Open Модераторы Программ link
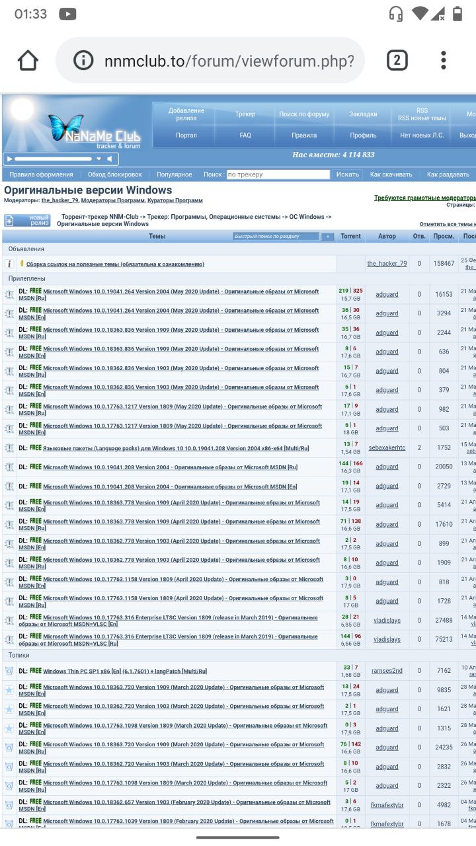The width and height of the screenshot is (476, 846). [x=112, y=200]
